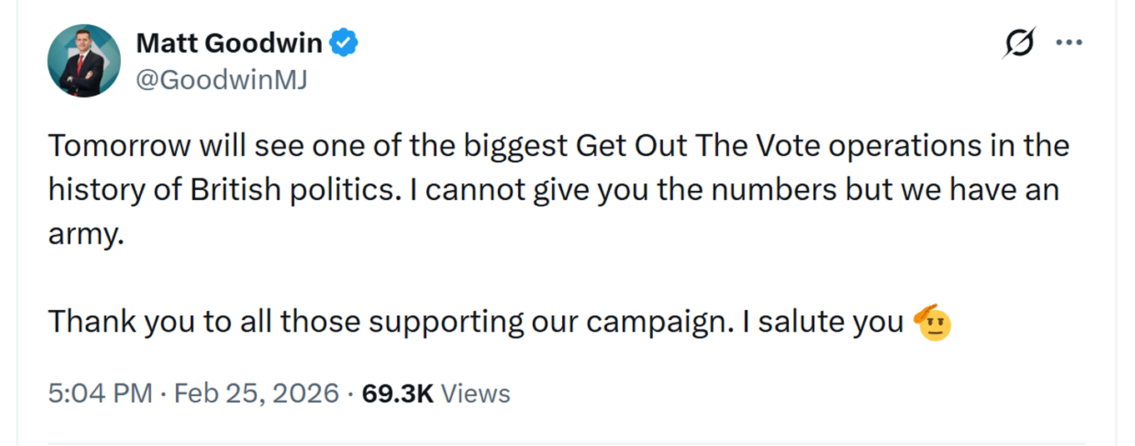Open the three-dot More options menu
The height and width of the screenshot is (446, 1135).
1068,43
